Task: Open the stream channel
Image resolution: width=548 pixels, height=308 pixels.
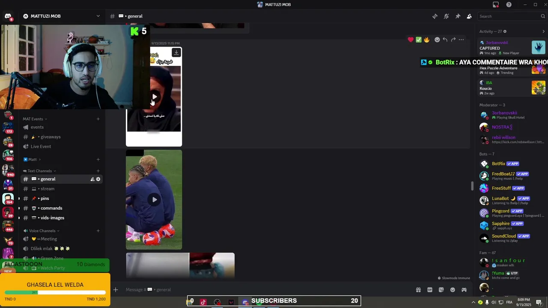Action: (62, 189)
